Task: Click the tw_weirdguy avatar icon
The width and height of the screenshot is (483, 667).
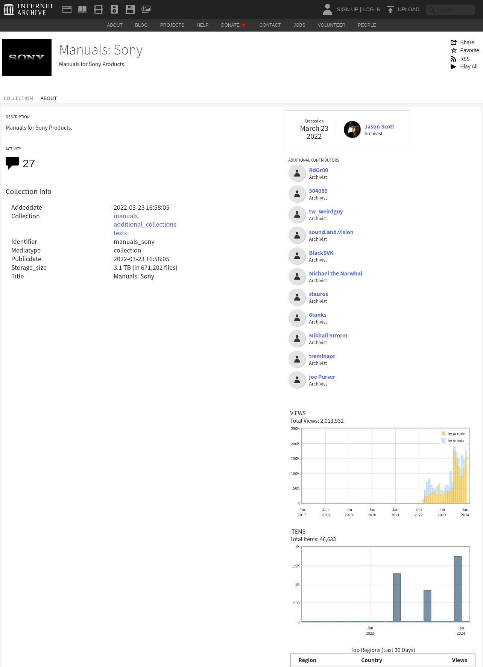Action: [x=297, y=215]
